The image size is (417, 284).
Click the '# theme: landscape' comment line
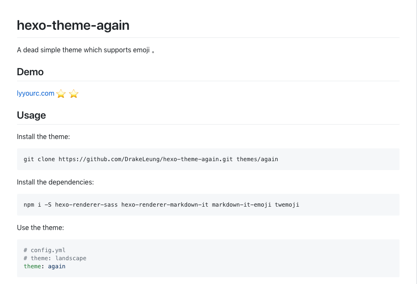pyautogui.click(x=55, y=258)
